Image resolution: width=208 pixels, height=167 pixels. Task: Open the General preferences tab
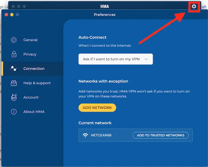coord(32,40)
